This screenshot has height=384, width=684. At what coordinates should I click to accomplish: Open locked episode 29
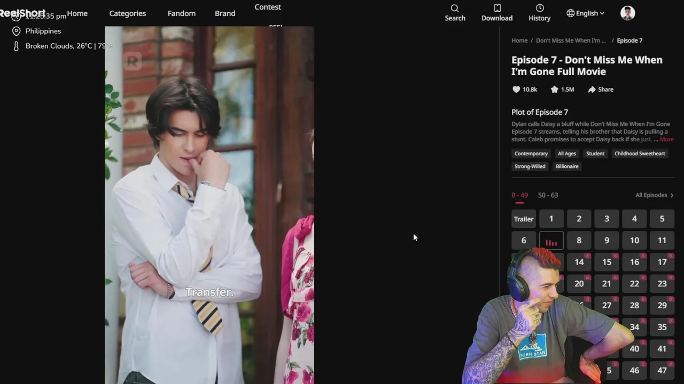click(662, 306)
